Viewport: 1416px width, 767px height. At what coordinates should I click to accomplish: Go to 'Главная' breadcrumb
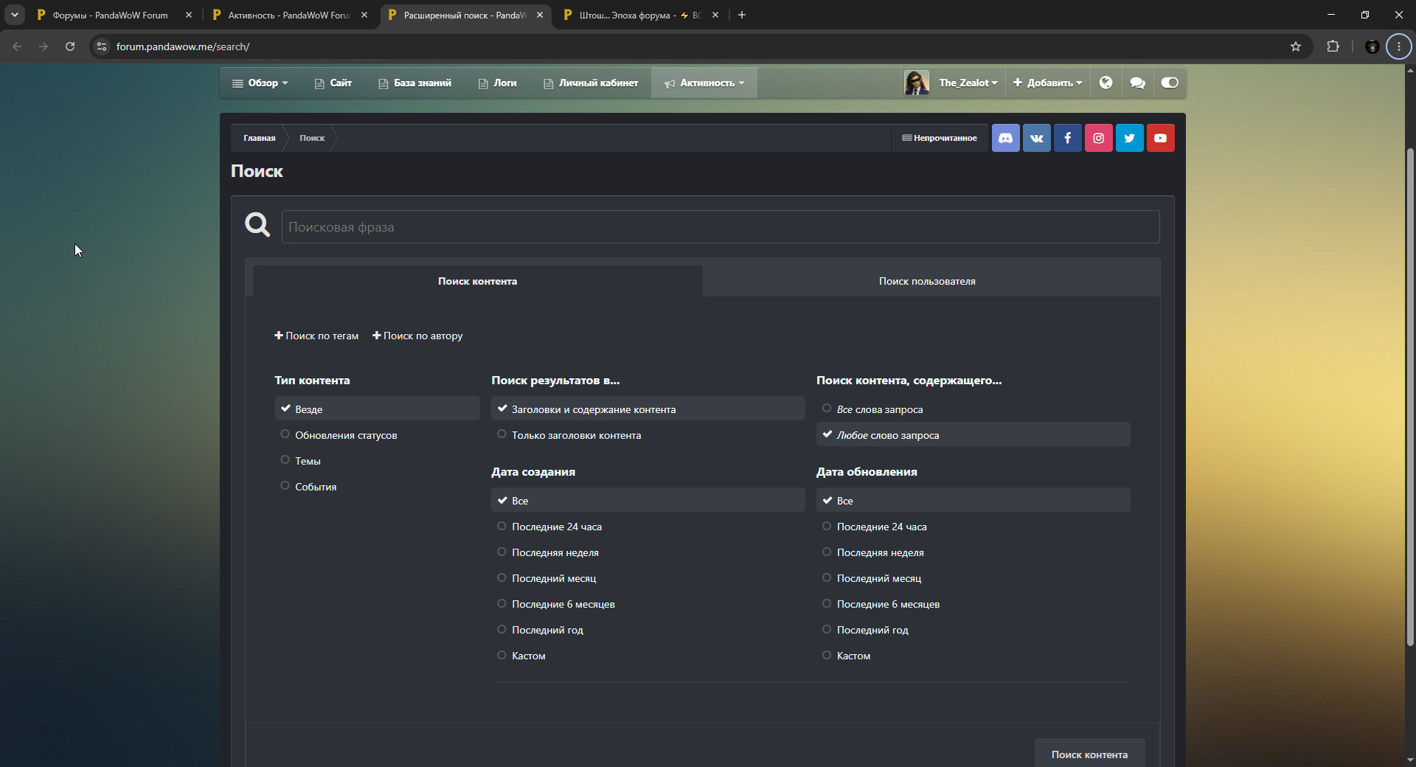coord(259,138)
